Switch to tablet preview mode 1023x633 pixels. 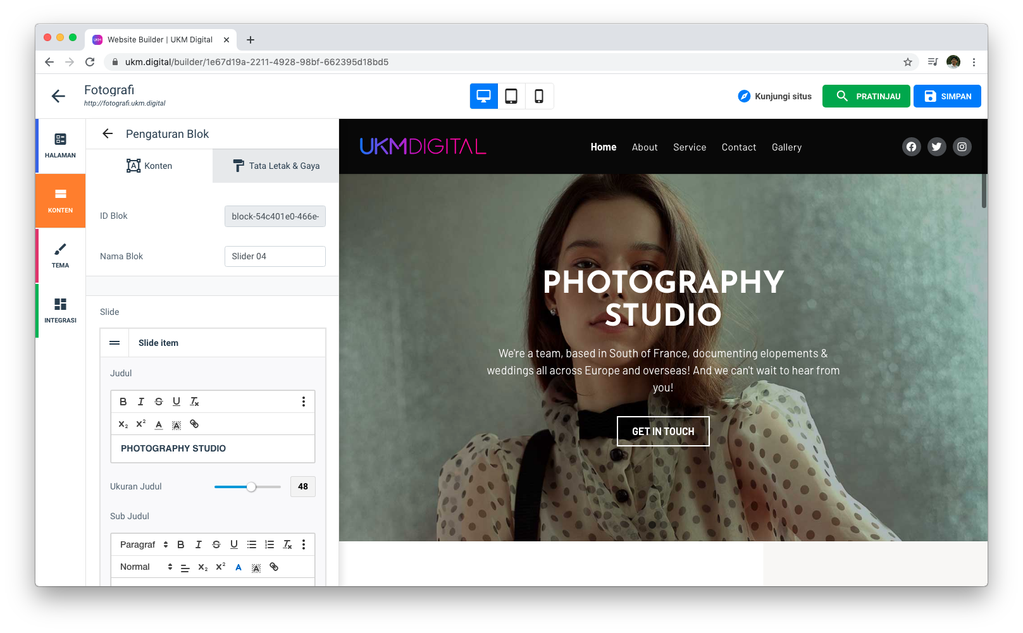pos(511,96)
